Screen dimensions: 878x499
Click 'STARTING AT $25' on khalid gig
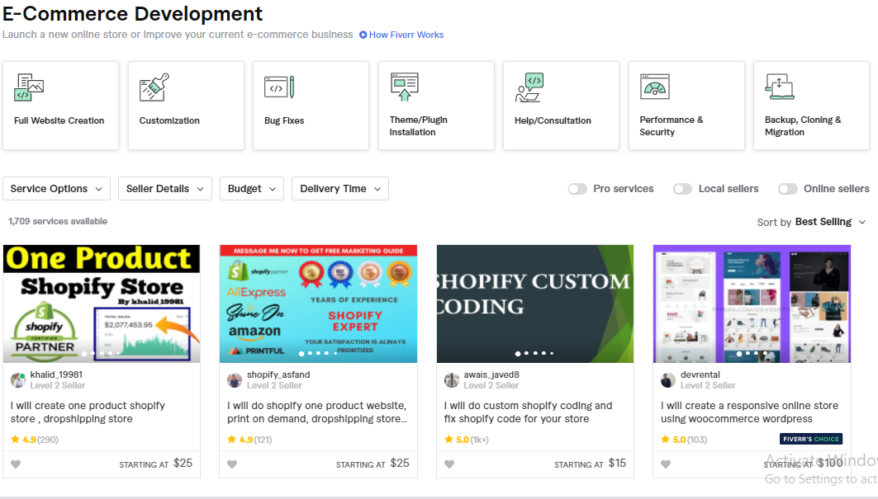(x=155, y=464)
